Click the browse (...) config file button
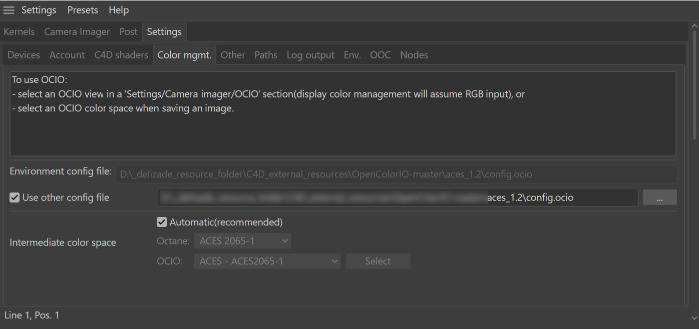The width and height of the screenshot is (699, 329). [659, 197]
